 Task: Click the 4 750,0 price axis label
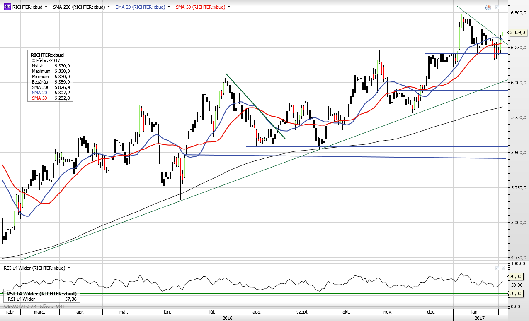click(518, 258)
